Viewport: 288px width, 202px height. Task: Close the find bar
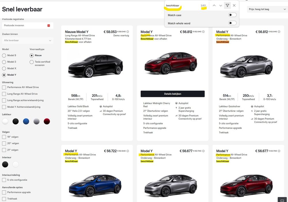click(x=234, y=5)
